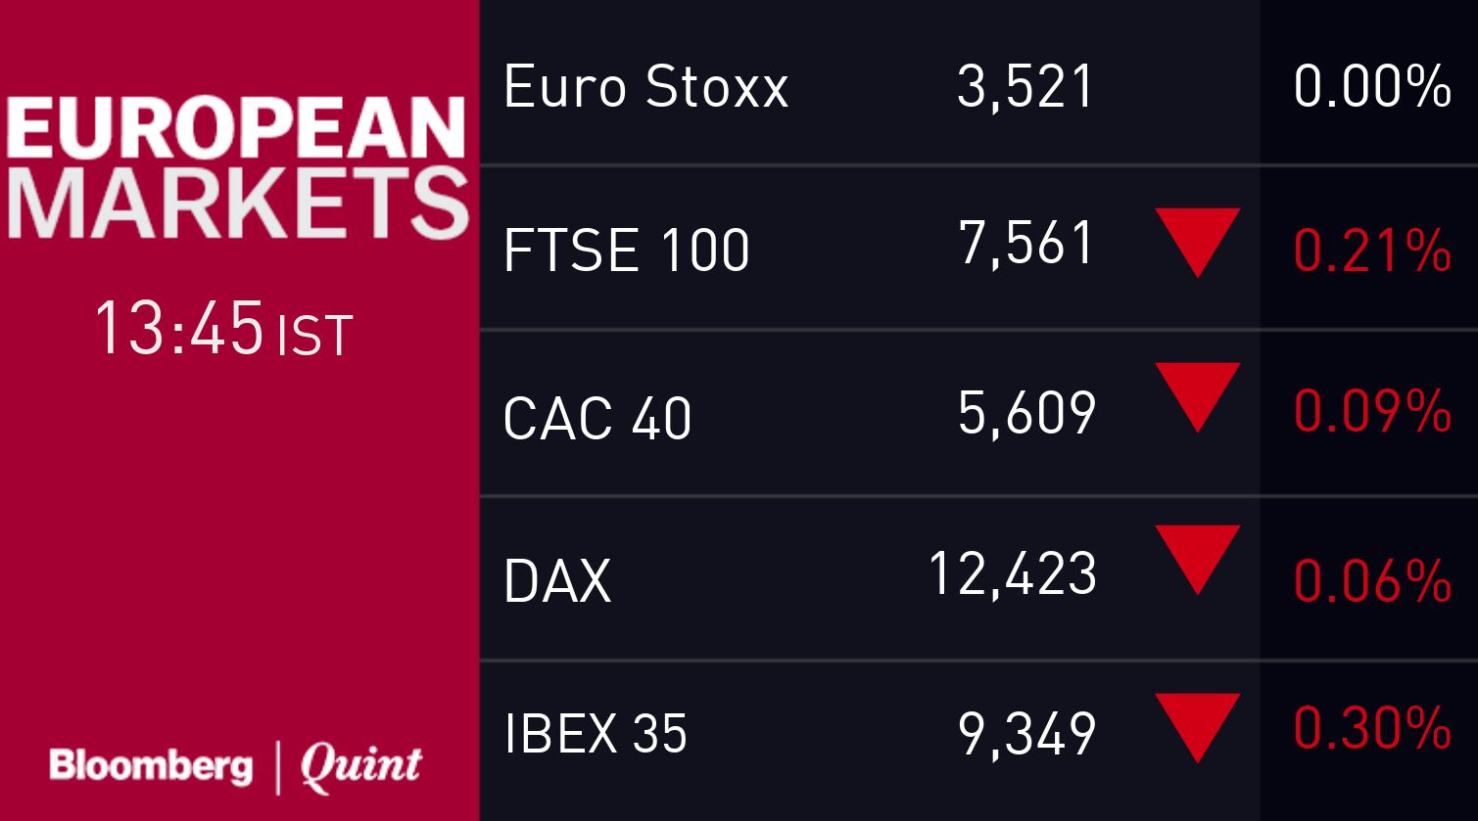Click the 0.09% change for CAC 40
1478x821 pixels.
(1371, 411)
